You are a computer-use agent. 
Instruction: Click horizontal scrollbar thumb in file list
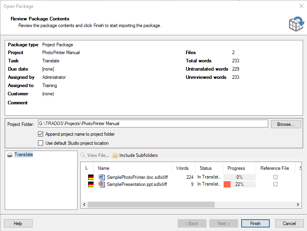point(151,205)
